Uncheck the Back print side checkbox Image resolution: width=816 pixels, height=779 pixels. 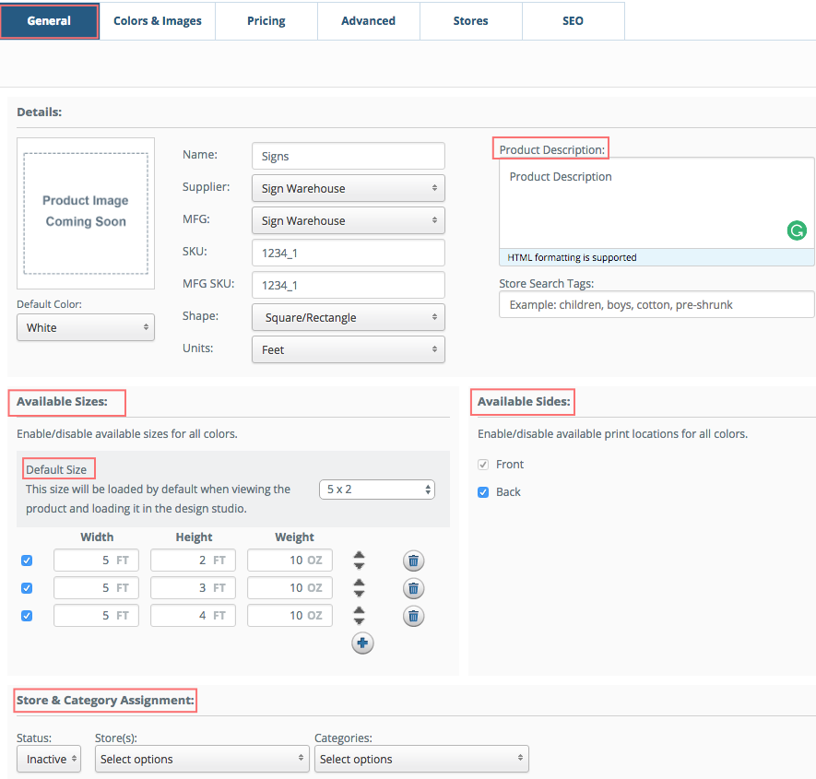coord(483,492)
